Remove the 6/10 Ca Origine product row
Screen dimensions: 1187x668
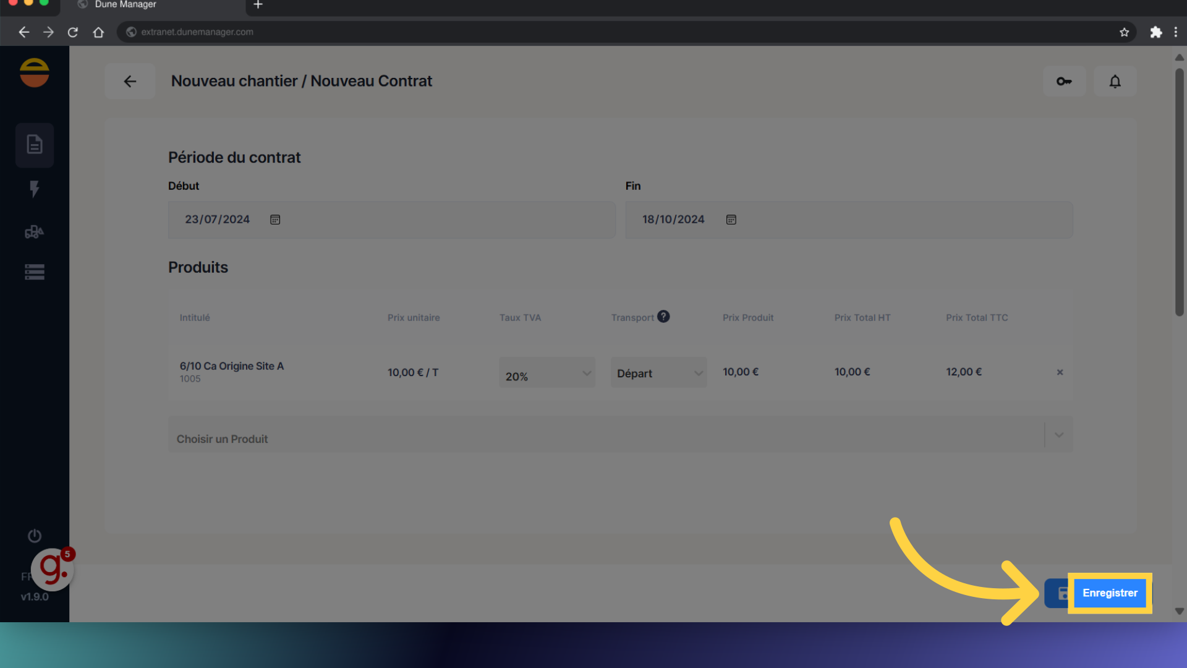(1060, 372)
